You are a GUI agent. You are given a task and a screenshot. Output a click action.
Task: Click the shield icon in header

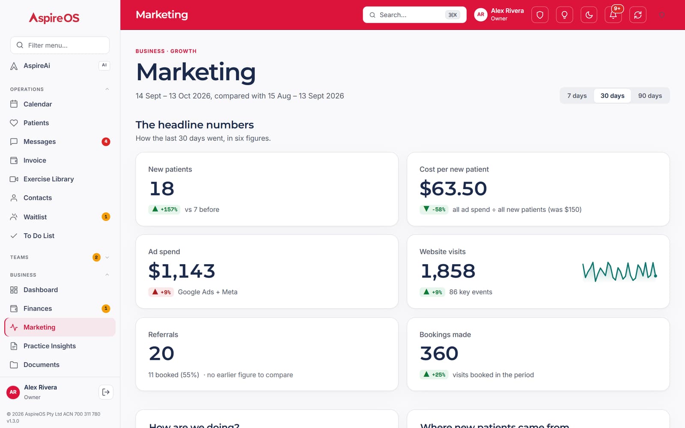[540, 15]
